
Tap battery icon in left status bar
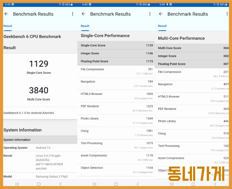point(72,5)
